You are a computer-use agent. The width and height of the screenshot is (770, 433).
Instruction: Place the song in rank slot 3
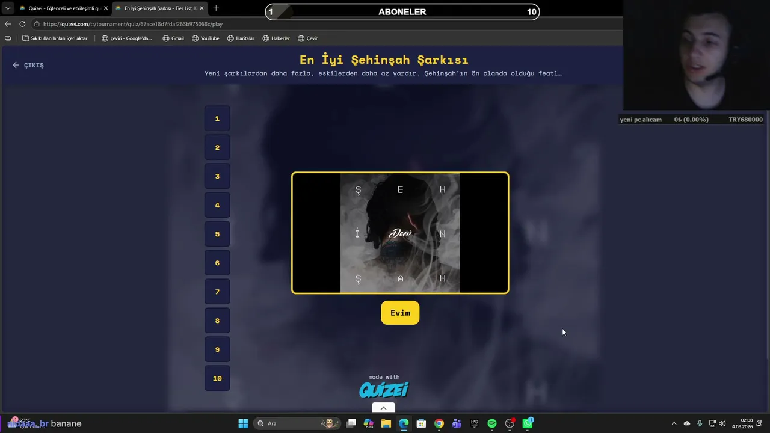(x=217, y=176)
